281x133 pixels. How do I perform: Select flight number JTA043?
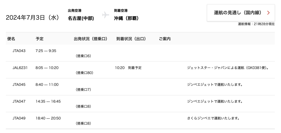(x=19, y=51)
